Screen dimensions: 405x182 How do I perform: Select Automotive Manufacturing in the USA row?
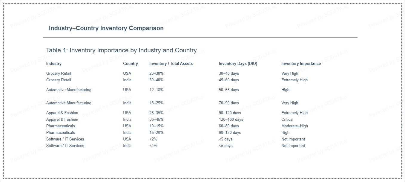click(69, 90)
